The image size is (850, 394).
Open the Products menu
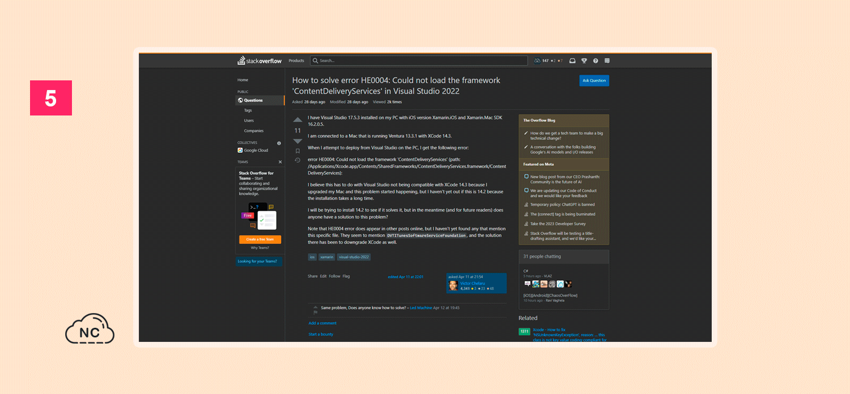pyautogui.click(x=296, y=61)
